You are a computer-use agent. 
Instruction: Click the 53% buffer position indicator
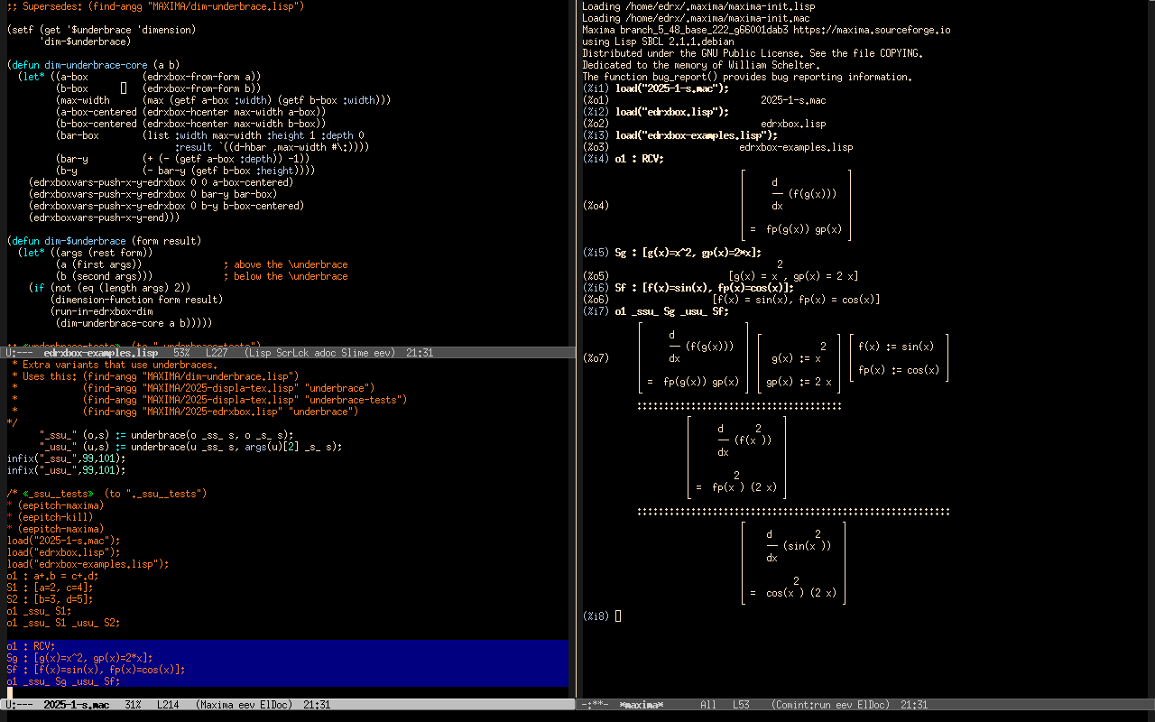pos(181,353)
